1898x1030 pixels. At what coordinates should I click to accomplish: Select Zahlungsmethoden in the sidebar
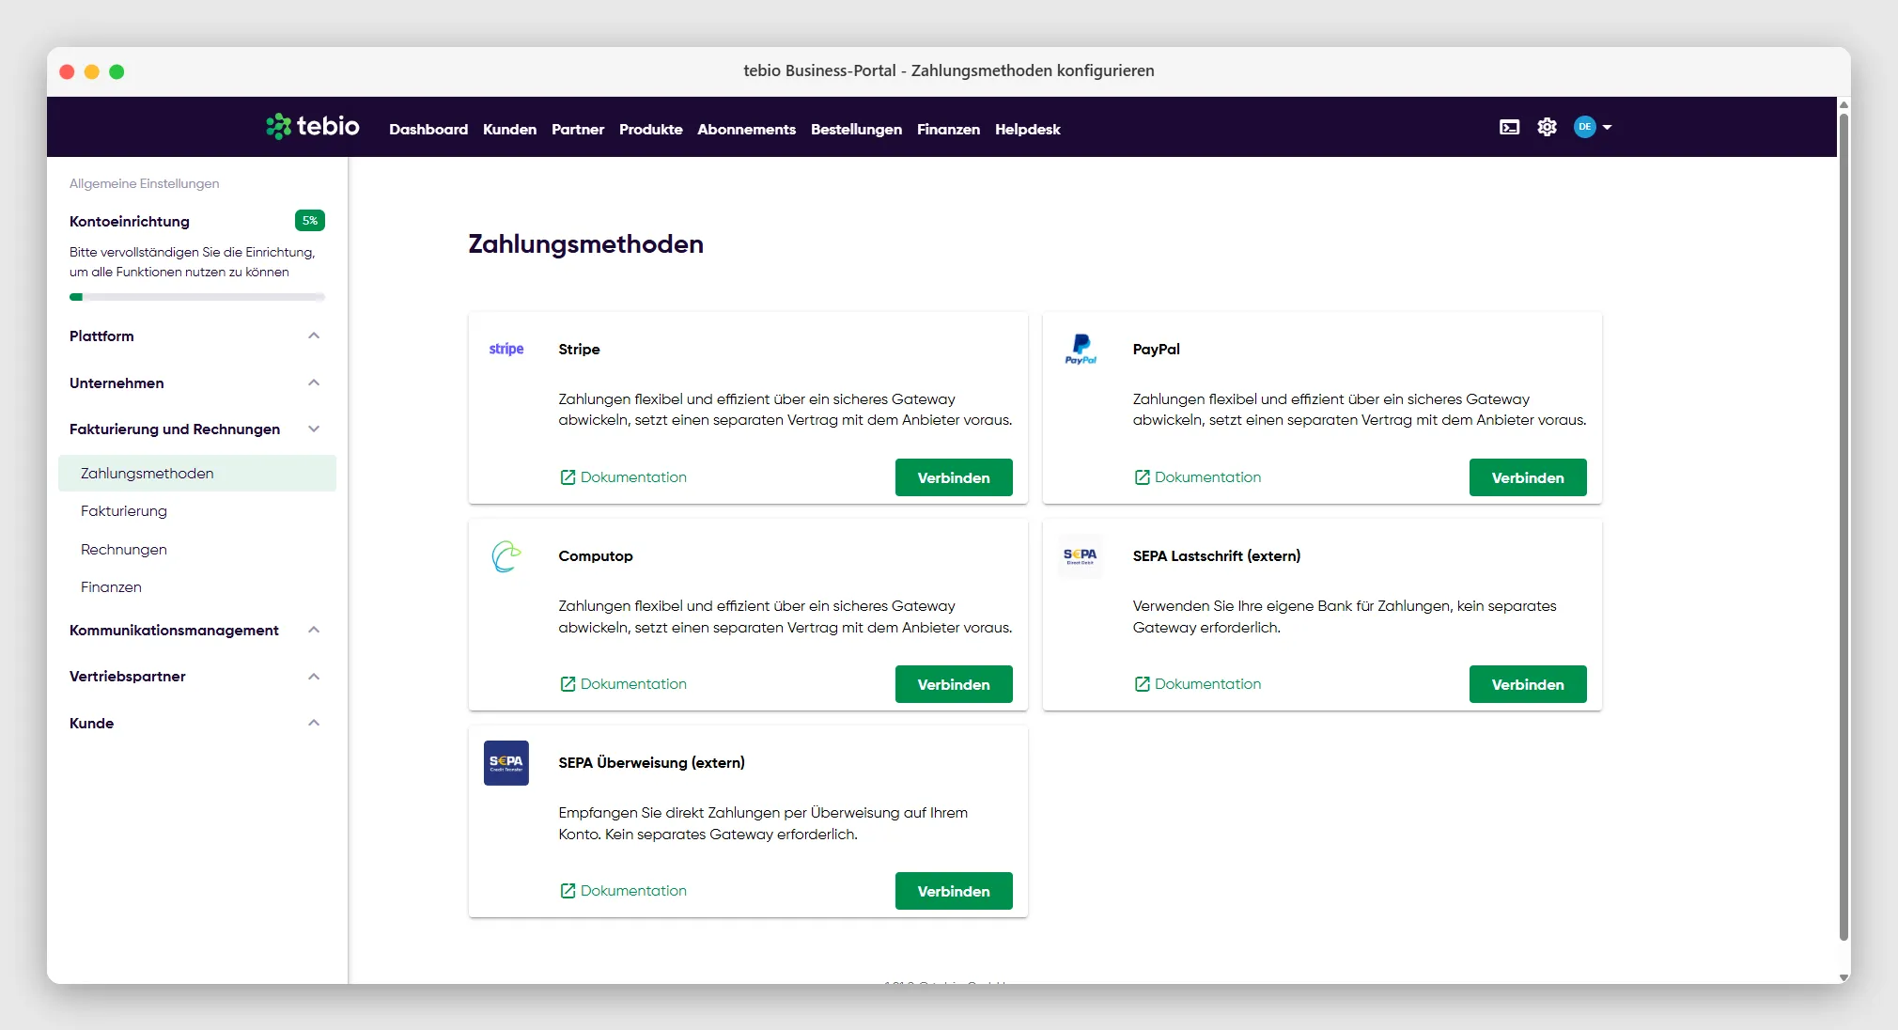tap(197, 473)
